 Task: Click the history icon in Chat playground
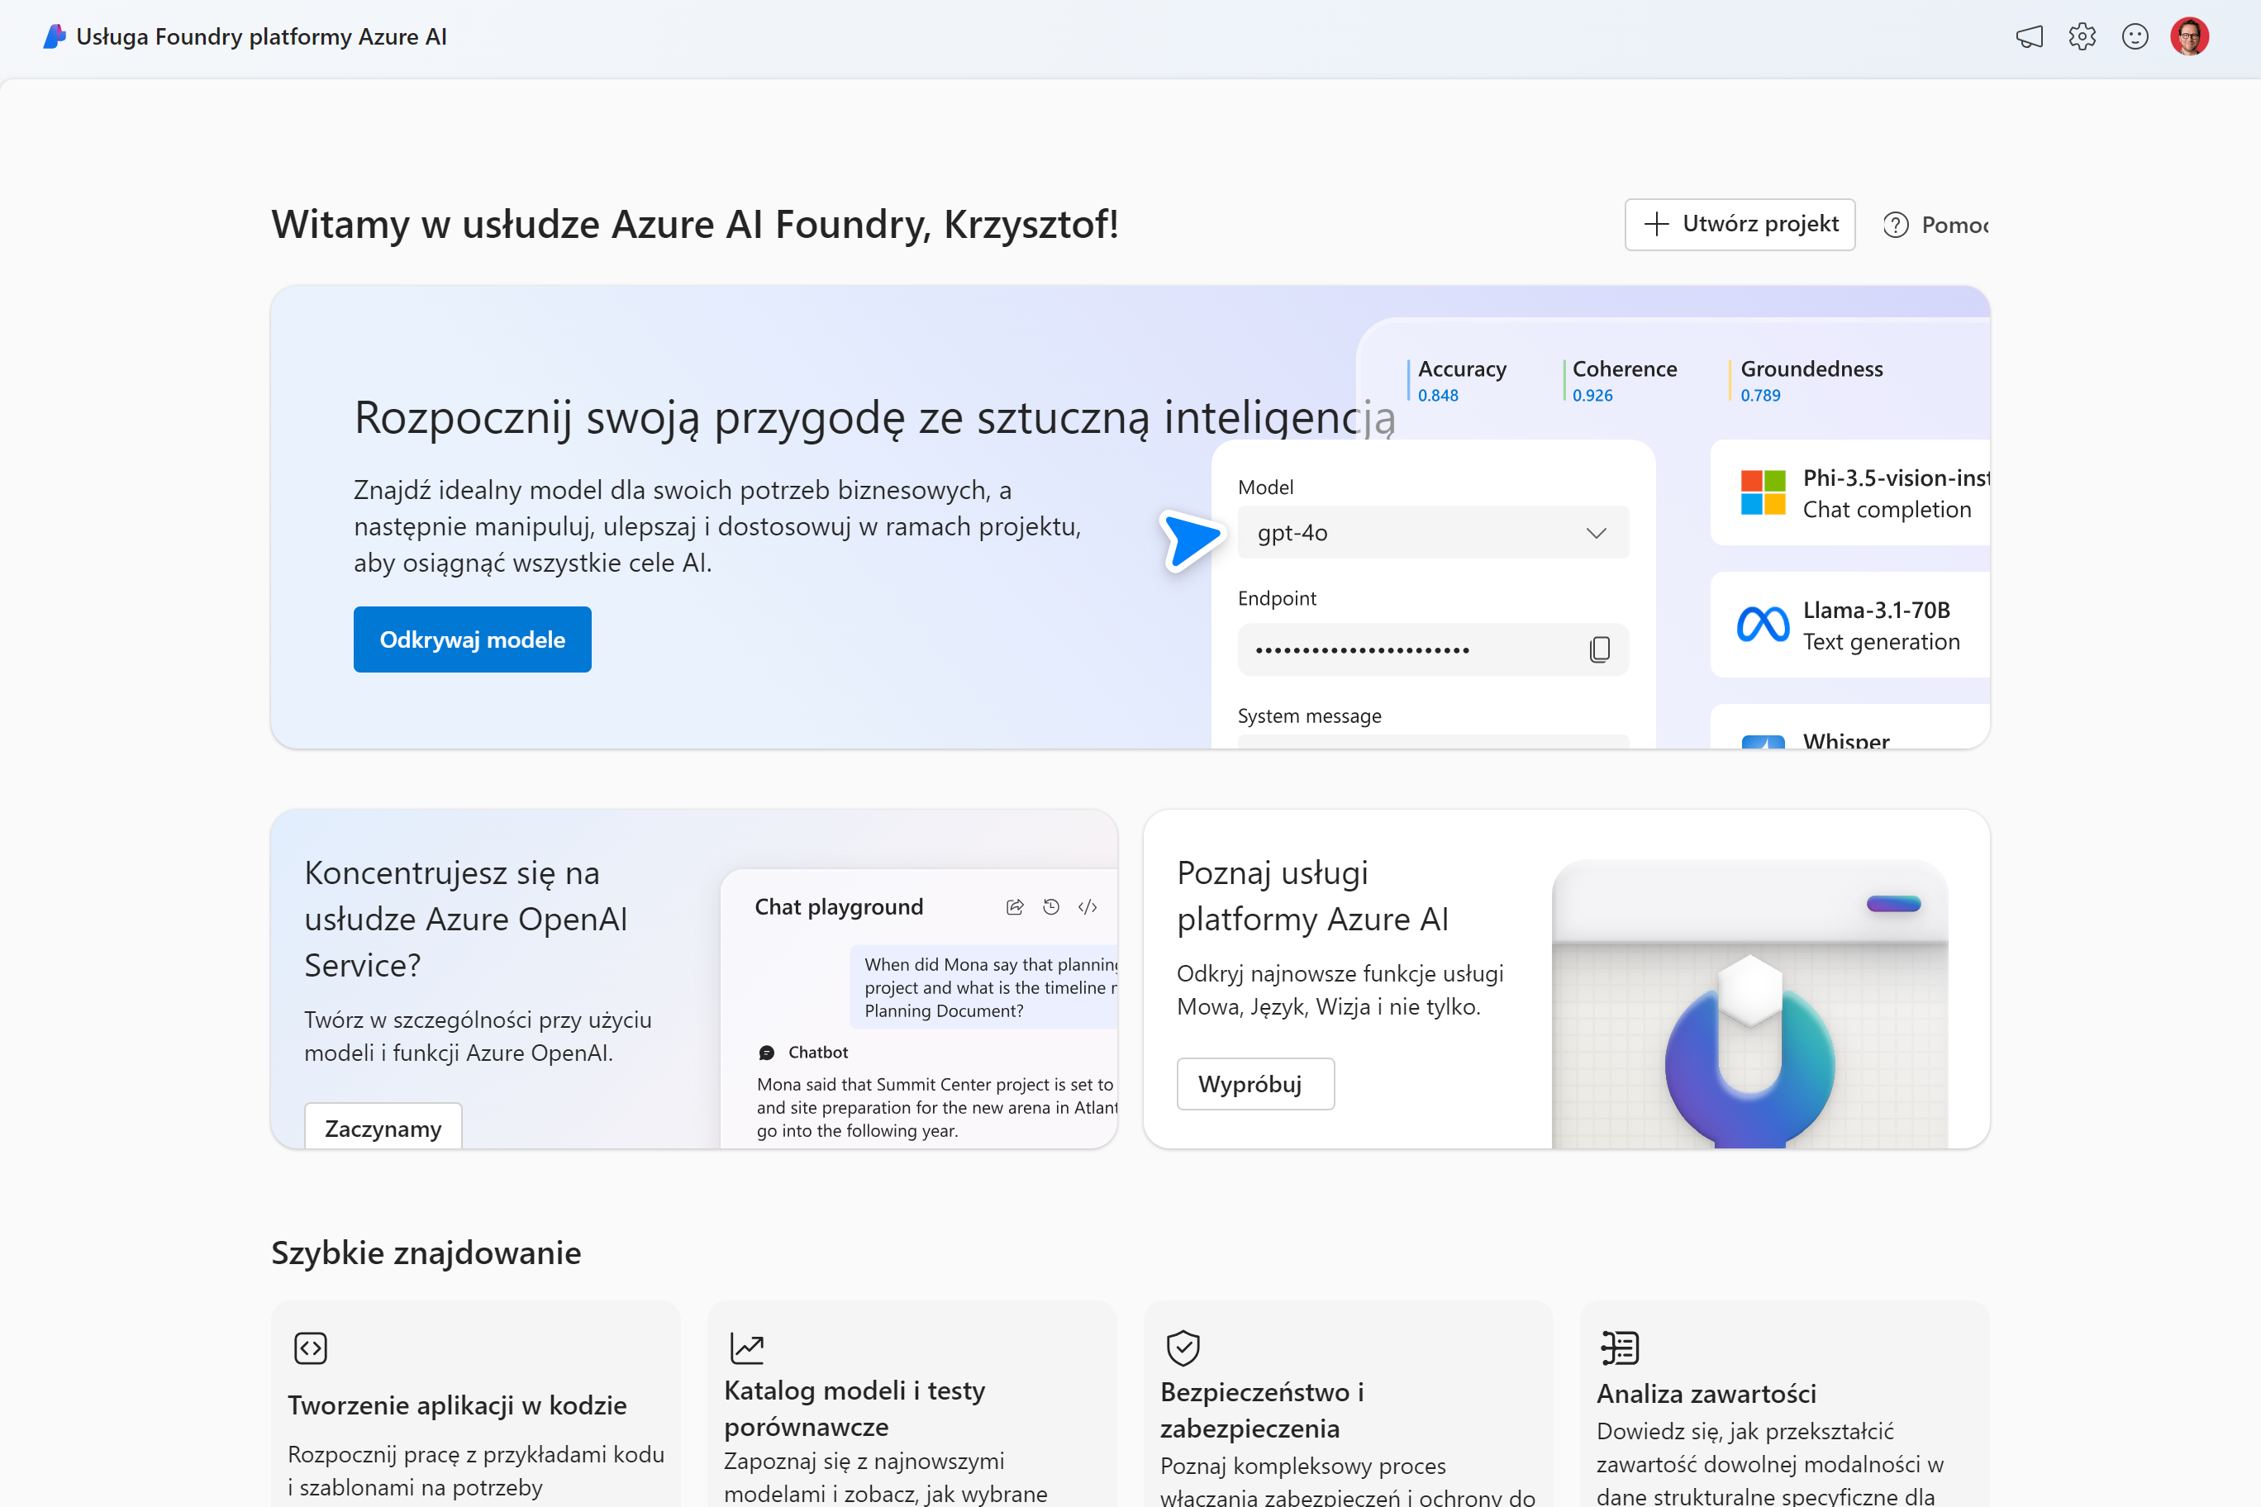click(1052, 907)
